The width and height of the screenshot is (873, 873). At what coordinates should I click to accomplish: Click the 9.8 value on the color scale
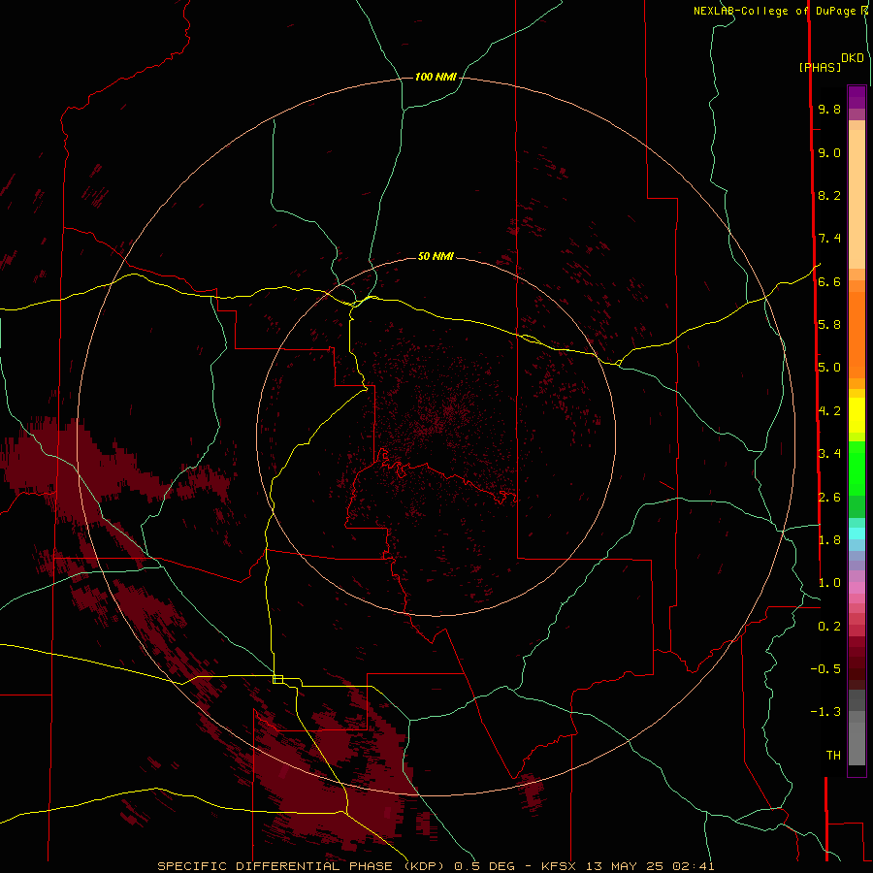click(x=829, y=109)
